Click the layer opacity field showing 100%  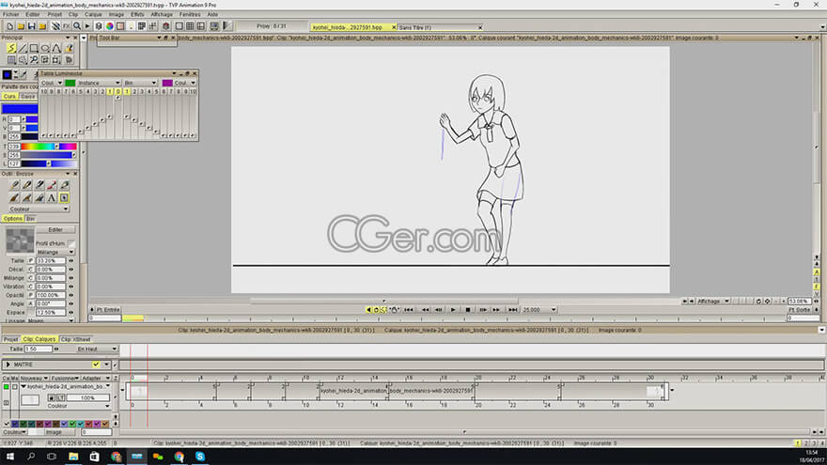pyautogui.click(x=87, y=398)
